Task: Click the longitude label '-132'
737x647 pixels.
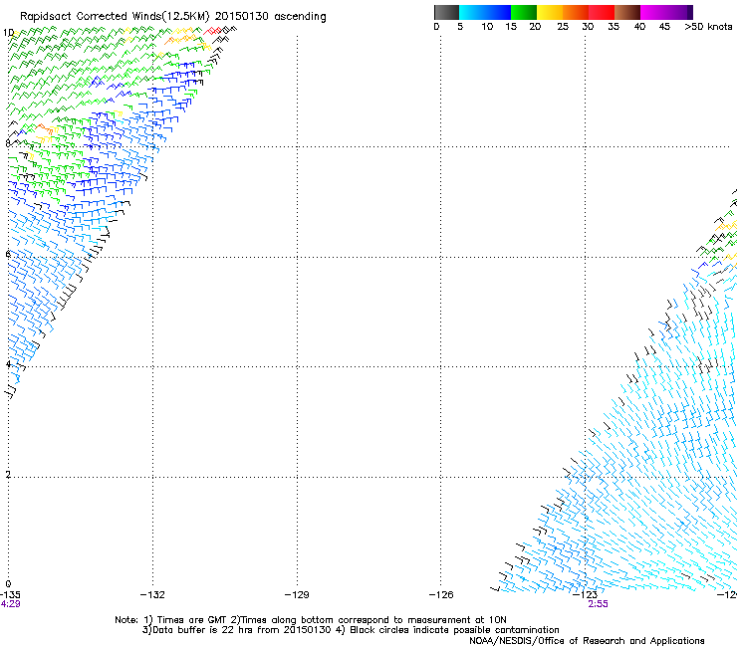Action: pyautogui.click(x=152, y=595)
